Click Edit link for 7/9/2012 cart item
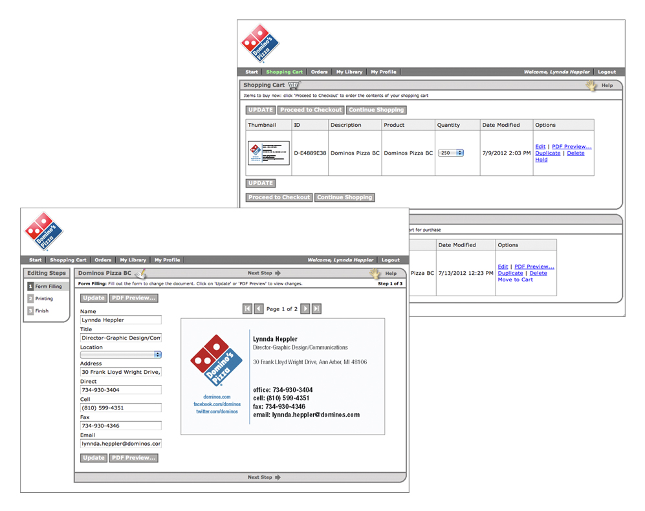Viewport: 645px width, 511px height. (x=540, y=146)
